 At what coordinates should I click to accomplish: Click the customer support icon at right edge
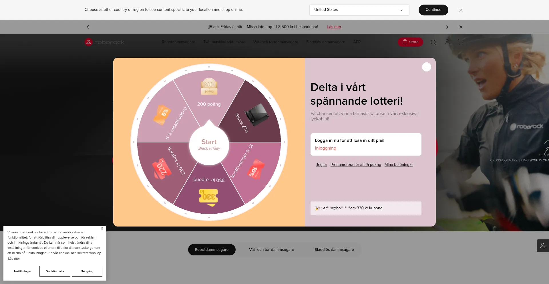pos(543,246)
